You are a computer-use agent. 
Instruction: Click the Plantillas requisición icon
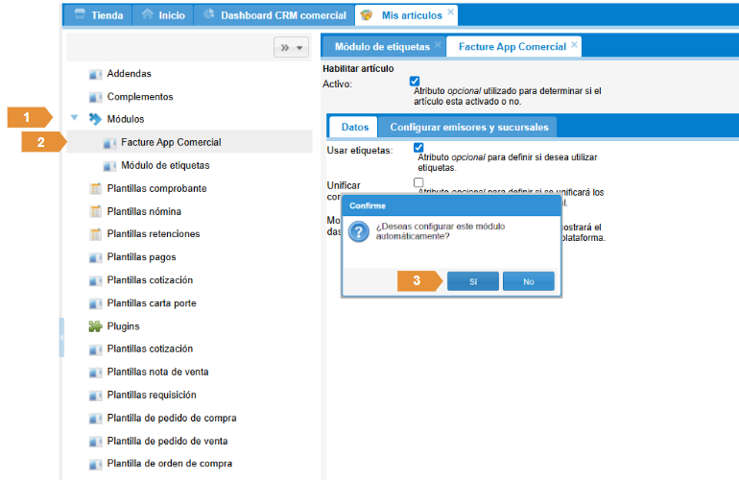[x=95, y=396]
